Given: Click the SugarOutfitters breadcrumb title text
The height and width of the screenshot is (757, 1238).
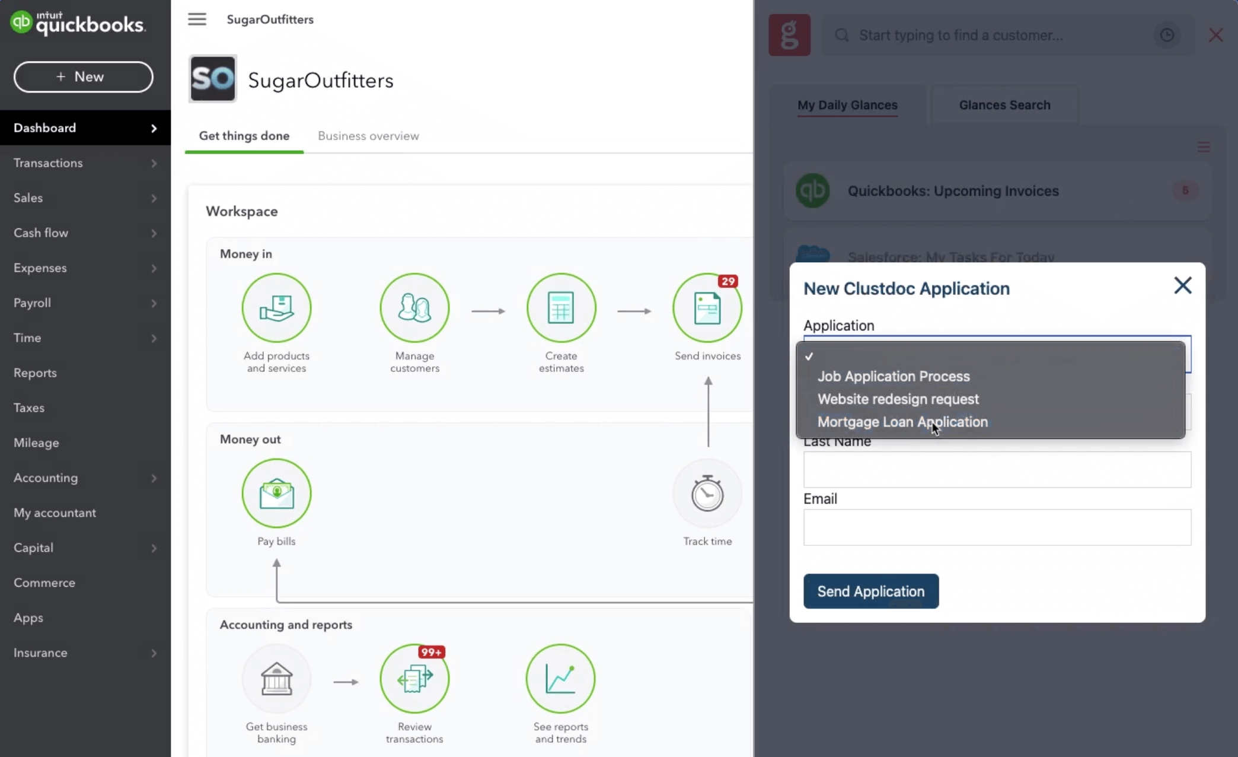Looking at the screenshot, I should (x=270, y=20).
